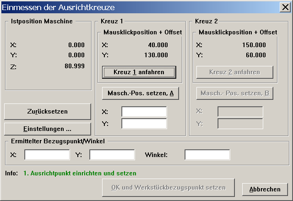This screenshot has height=201, width=293.
Task: Focus the Kreuz 1 X input field
Action: [x=144, y=112]
